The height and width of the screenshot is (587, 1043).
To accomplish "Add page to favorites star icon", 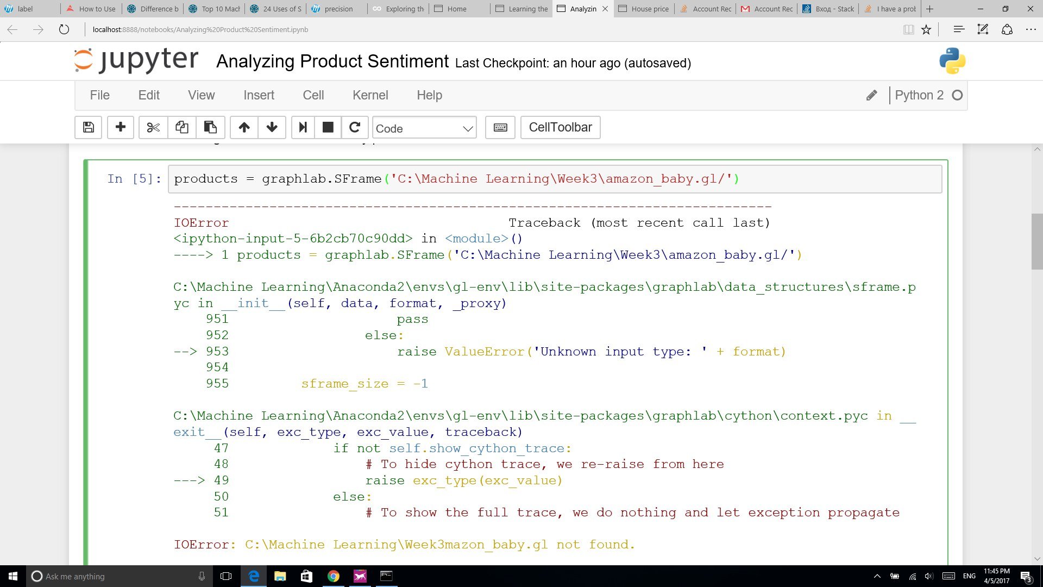I will coord(926,29).
